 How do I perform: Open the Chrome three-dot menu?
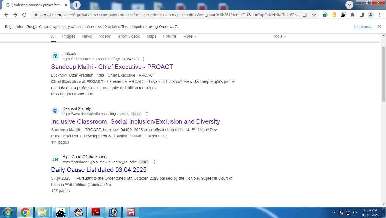point(380,15)
